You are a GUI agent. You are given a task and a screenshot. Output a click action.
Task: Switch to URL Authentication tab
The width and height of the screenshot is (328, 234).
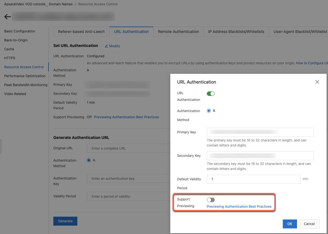click(x=131, y=32)
